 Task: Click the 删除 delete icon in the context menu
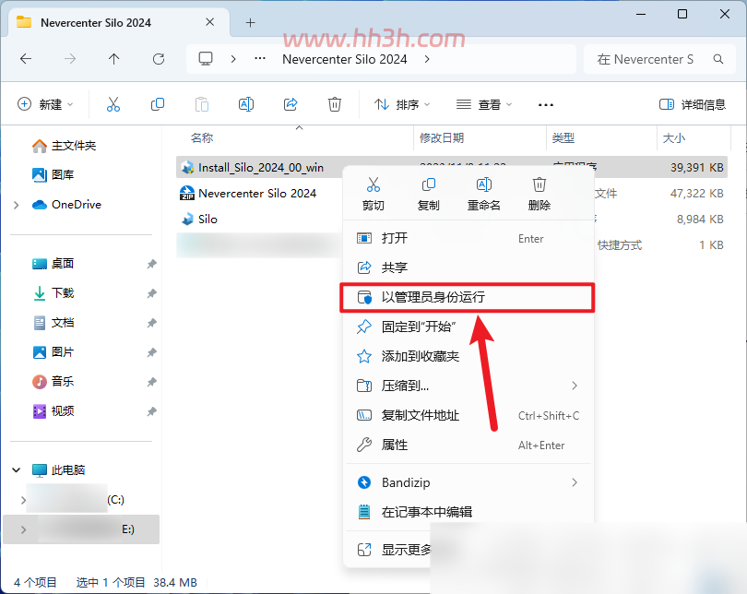539,184
